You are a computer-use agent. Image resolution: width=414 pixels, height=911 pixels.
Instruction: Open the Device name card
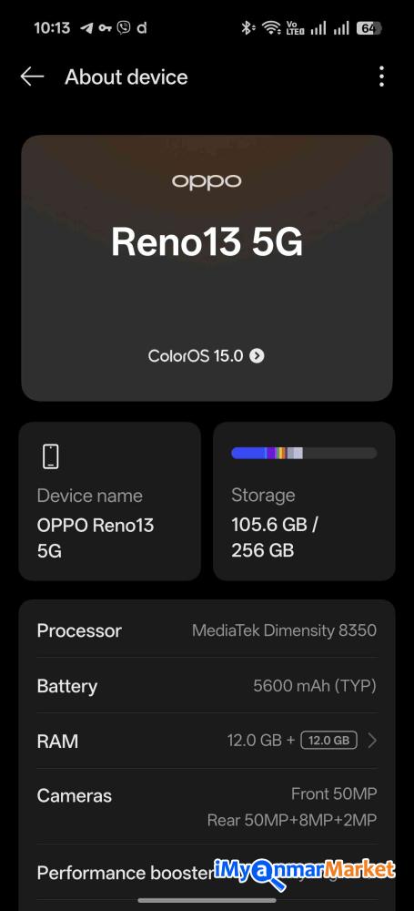click(110, 501)
